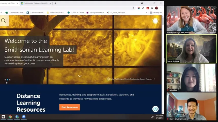Close the Smithsonian Education Blog tab
The height and width of the screenshot is (122, 218).
click(50, 3)
